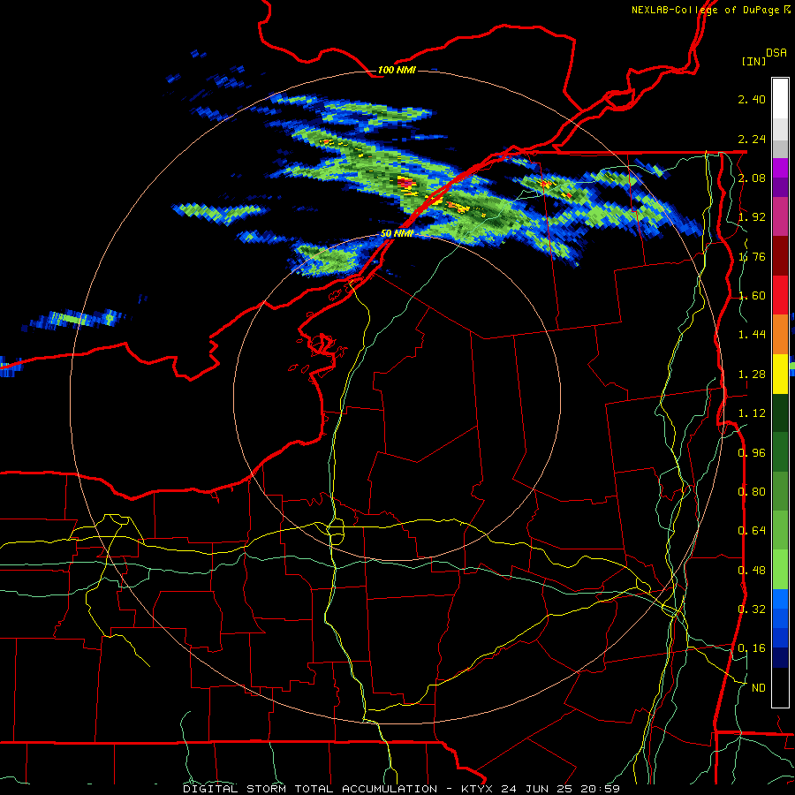The image size is (795, 795).
Task: Pick the orange legend swatch
Action: (x=780, y=335)
